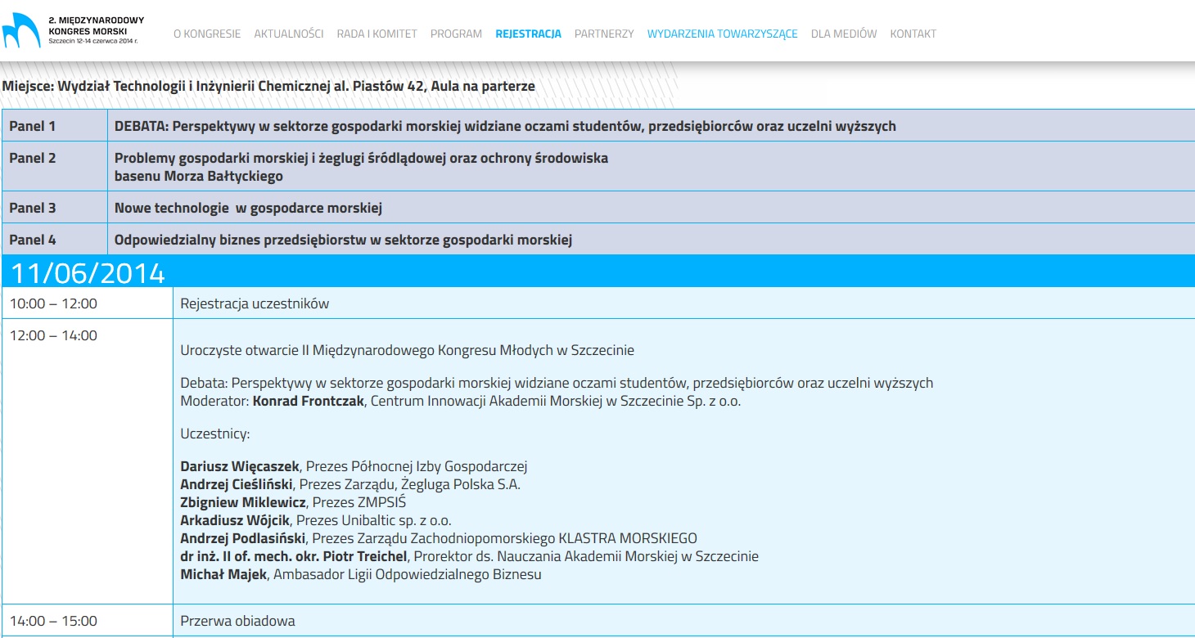
Task: Click the Panel 3 cell
Action: pyautogui.click(x=55, y=208)
